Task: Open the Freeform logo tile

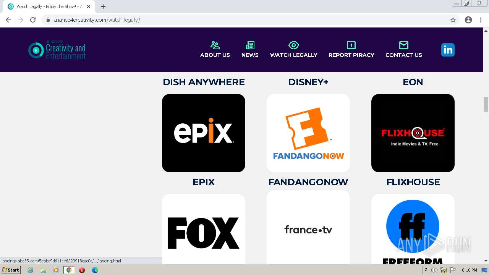Action: pos(413,229)
